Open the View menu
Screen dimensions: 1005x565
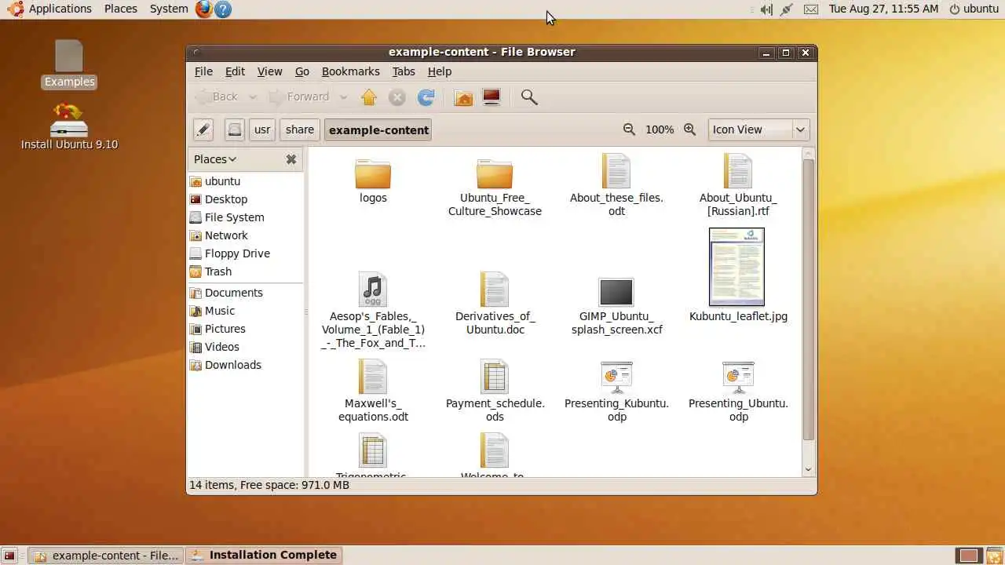[x=269, y=71]
